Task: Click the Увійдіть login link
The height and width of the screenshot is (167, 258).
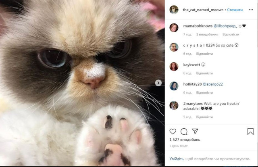Action: pyautogui.click(x=177, y=159)
